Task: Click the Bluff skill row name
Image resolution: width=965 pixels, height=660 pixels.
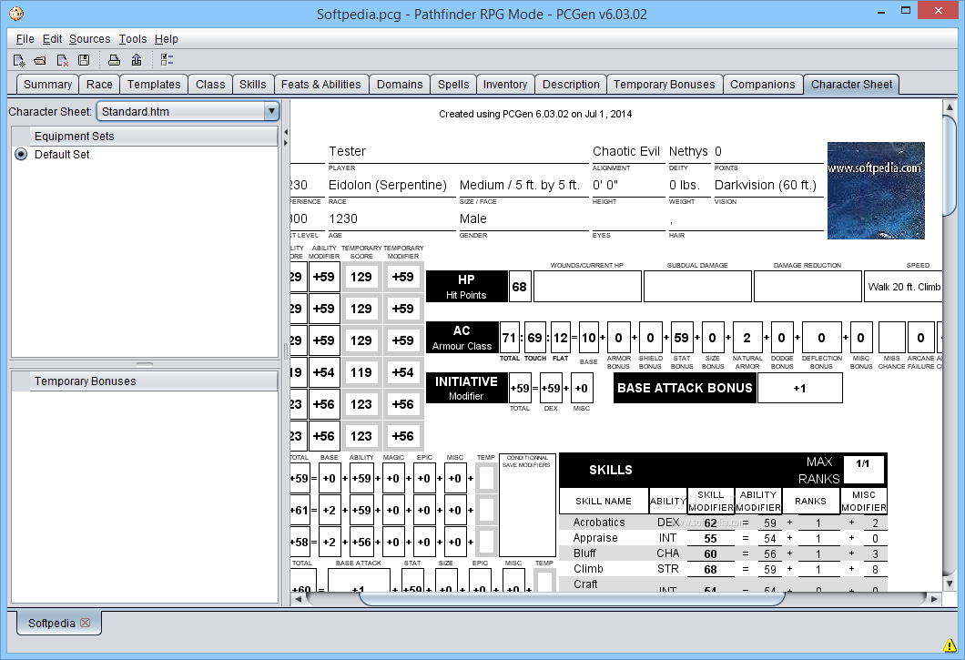Action: pos(584,553)
